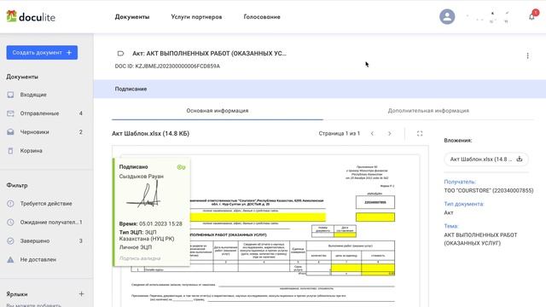Click the file name Акт Шаблон.xlsx (14.8 КБ) heading

150,134
